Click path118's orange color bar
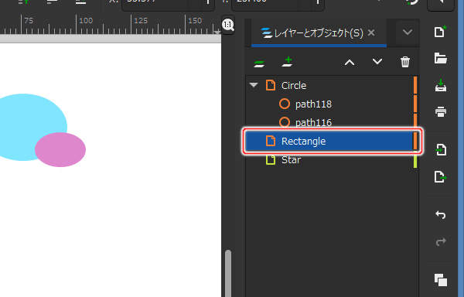Screen dimensions: 464x297 [415, 104]
